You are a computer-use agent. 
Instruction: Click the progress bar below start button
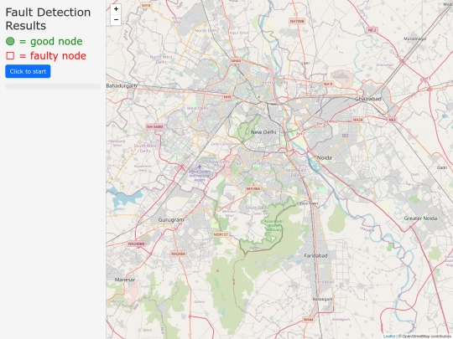53,86
